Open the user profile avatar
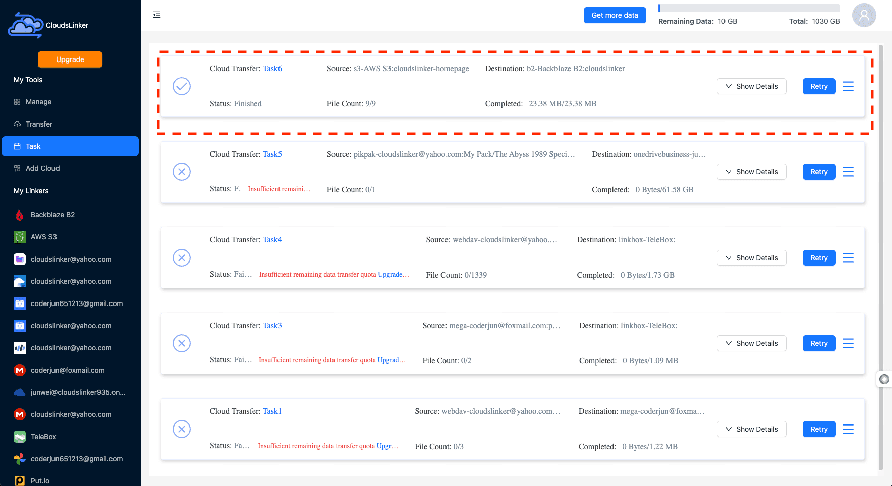 864,15
